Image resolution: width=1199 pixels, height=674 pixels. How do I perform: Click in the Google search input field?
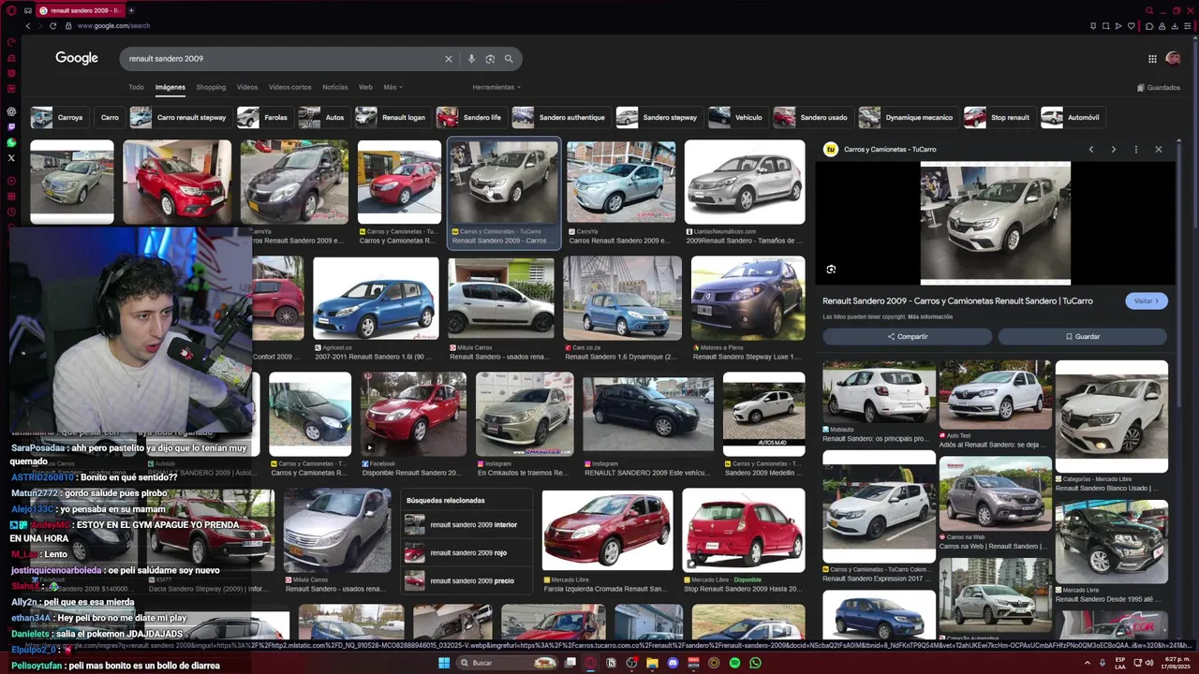click(x=281, y=59)
